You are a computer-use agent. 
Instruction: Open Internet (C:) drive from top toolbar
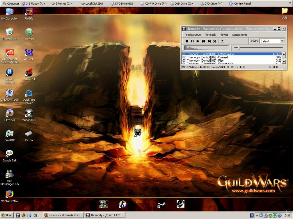(61, 3)
